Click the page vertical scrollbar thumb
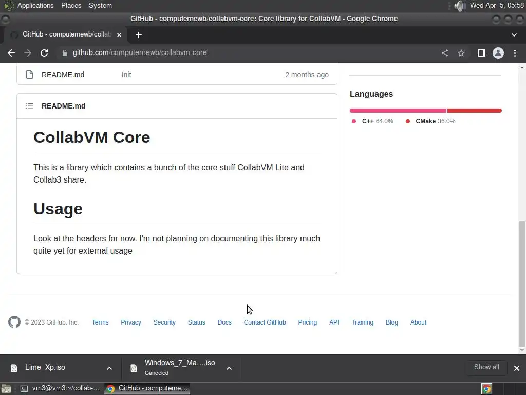 [522, 284]
